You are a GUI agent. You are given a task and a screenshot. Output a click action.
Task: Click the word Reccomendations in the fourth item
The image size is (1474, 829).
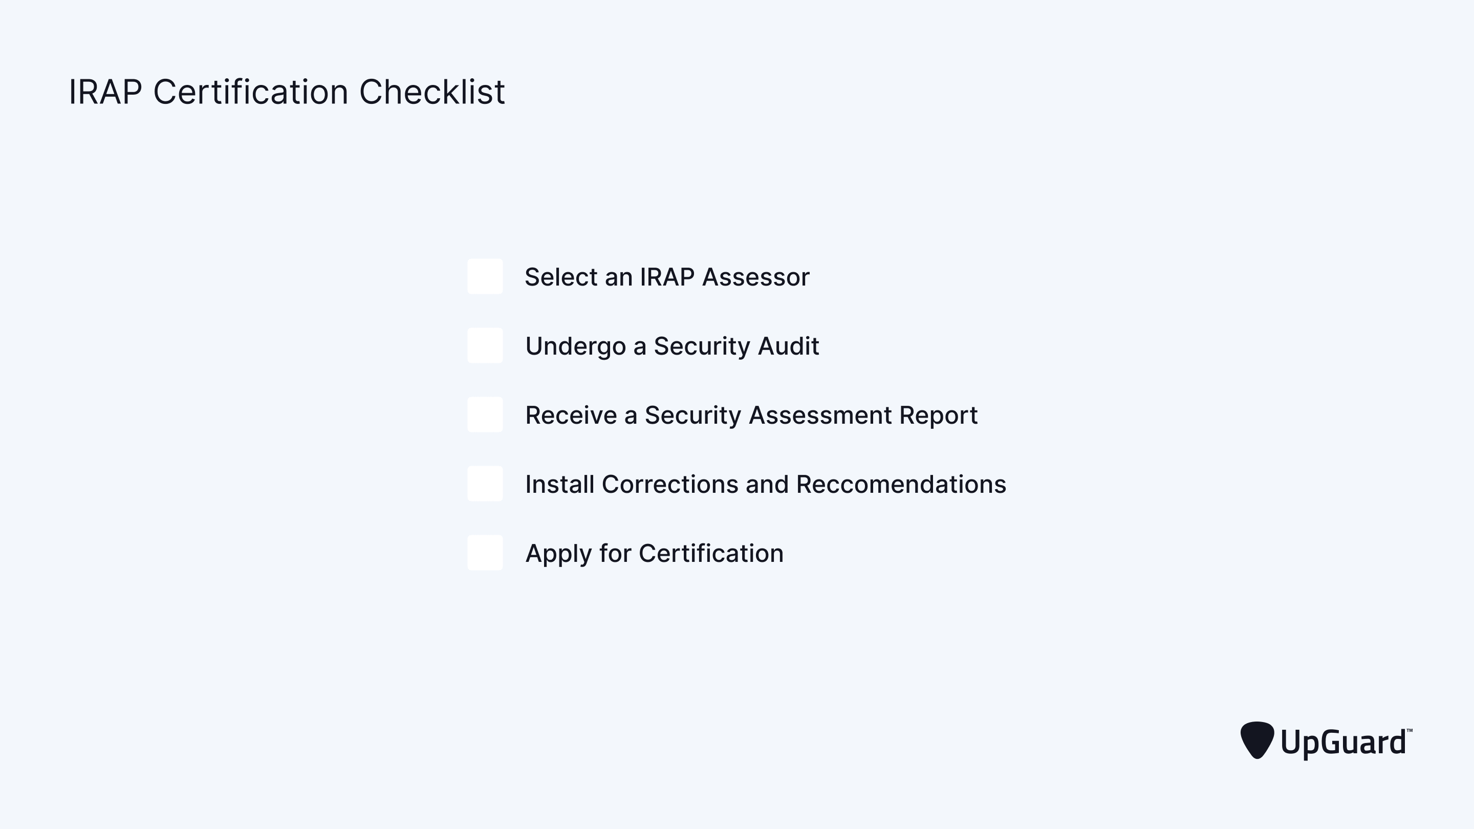(x=901, y=484)
